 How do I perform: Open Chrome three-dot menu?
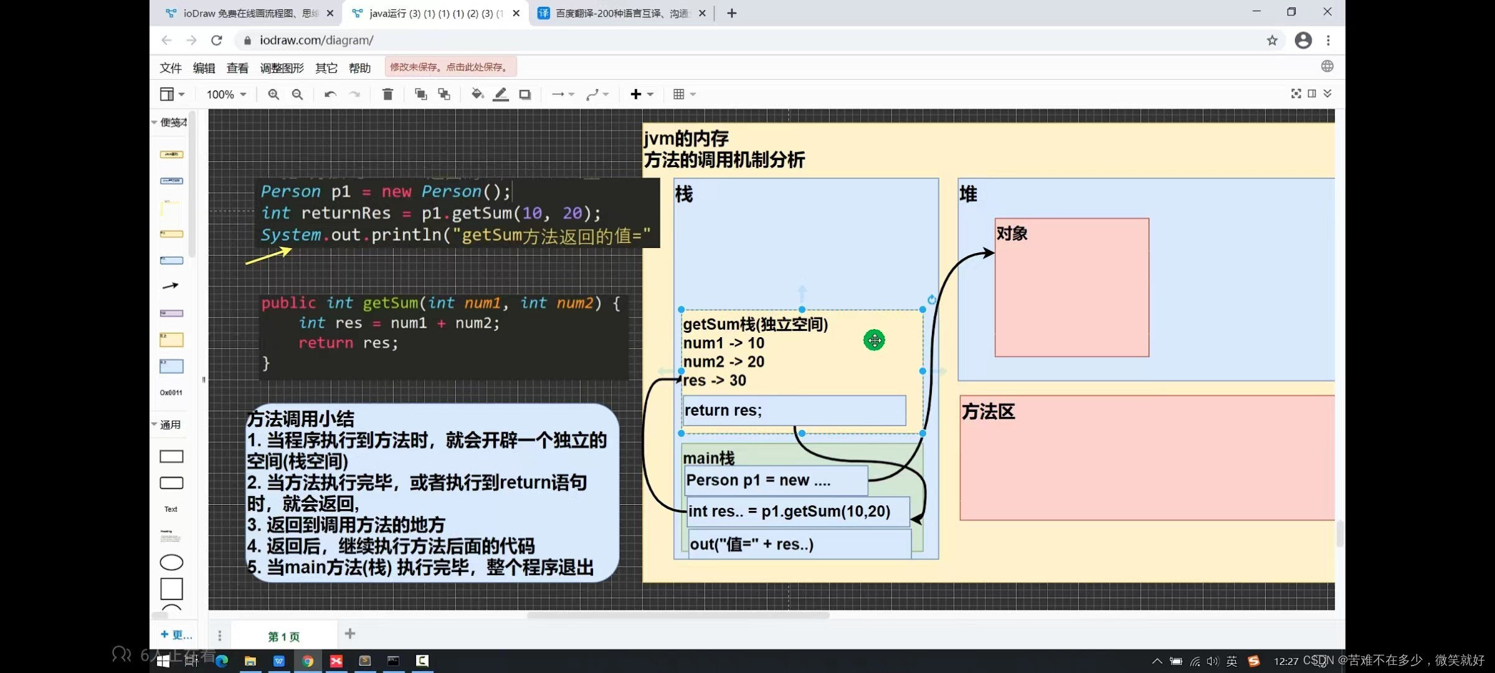pyautogui.click(x=1328, y=41)
